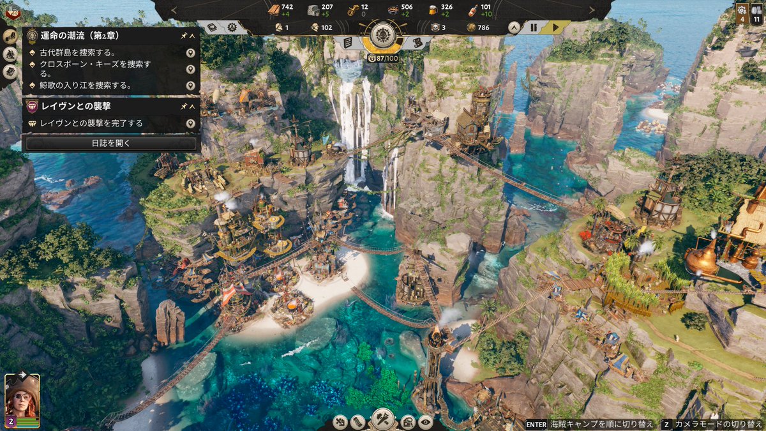
Task: Open the build menu hammer icon
Action: [383, 419]
